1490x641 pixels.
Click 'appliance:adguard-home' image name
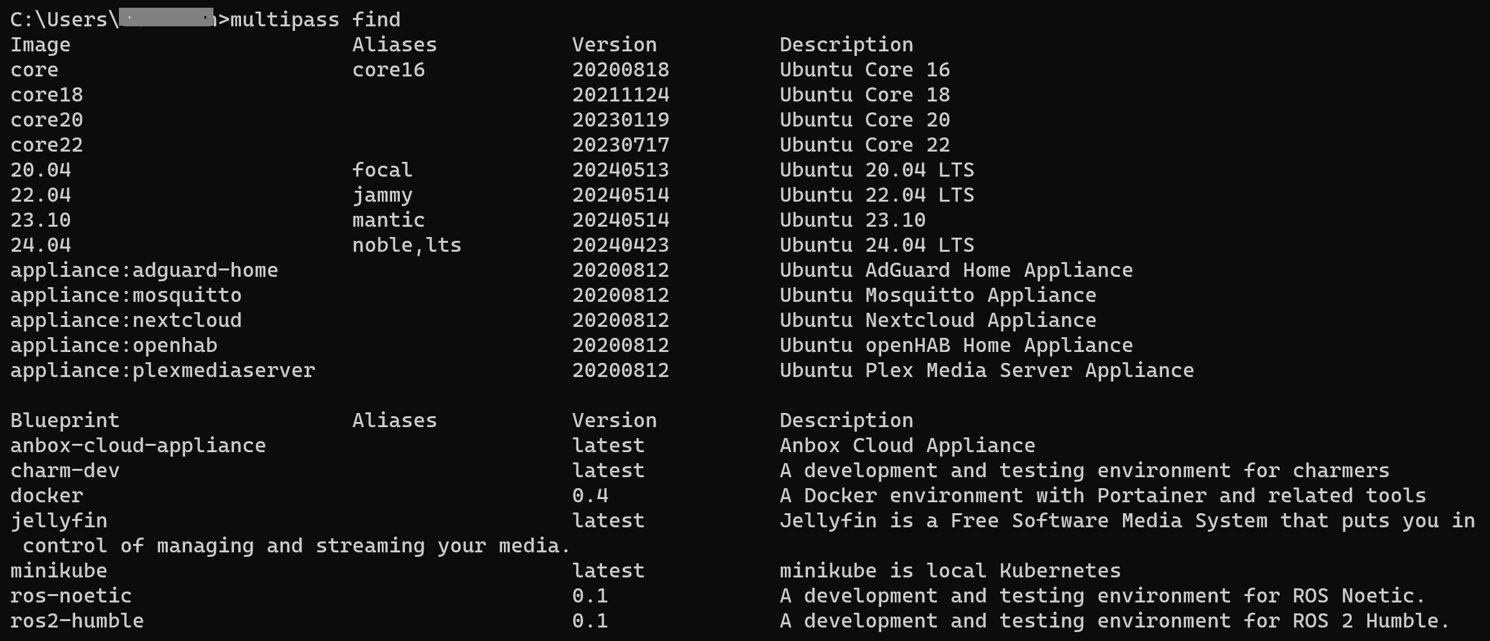pos(144,270)
